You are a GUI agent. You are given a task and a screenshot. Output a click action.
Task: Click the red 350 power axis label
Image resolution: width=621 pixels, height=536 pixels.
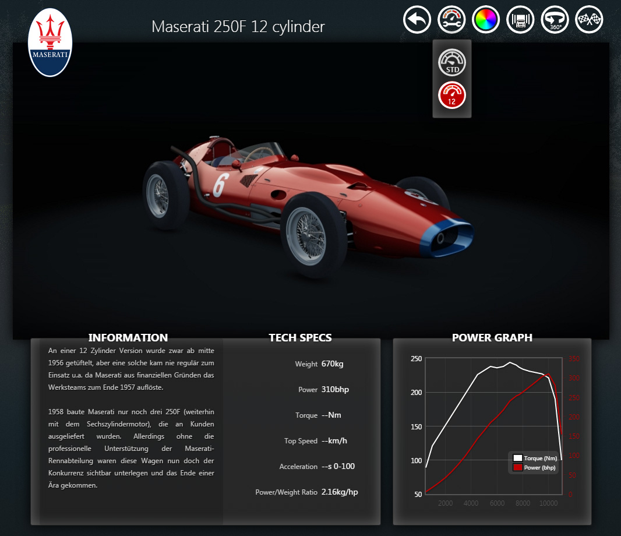point(574,358)
